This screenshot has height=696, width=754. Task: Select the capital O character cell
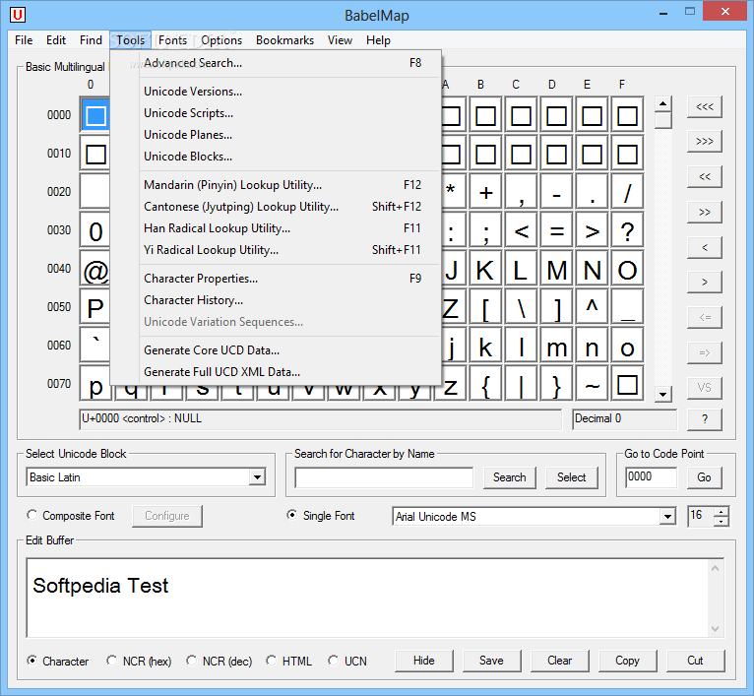(x=627, y=270)
